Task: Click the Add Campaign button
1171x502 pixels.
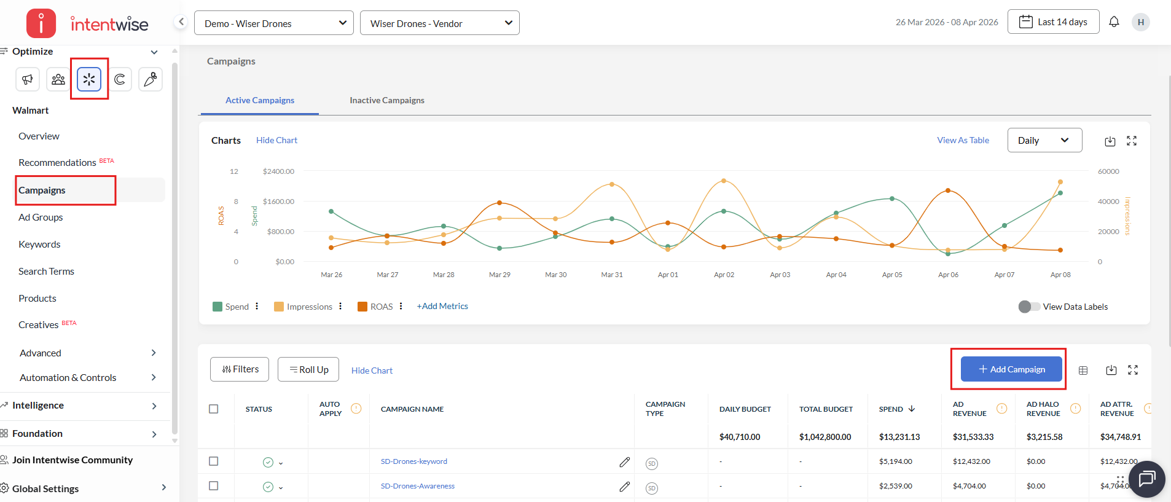Action: pyautogui.click(x=1011, y=369)
